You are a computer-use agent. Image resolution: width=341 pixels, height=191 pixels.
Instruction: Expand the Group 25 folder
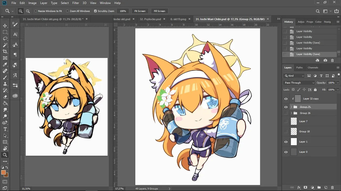click(291, 107)
